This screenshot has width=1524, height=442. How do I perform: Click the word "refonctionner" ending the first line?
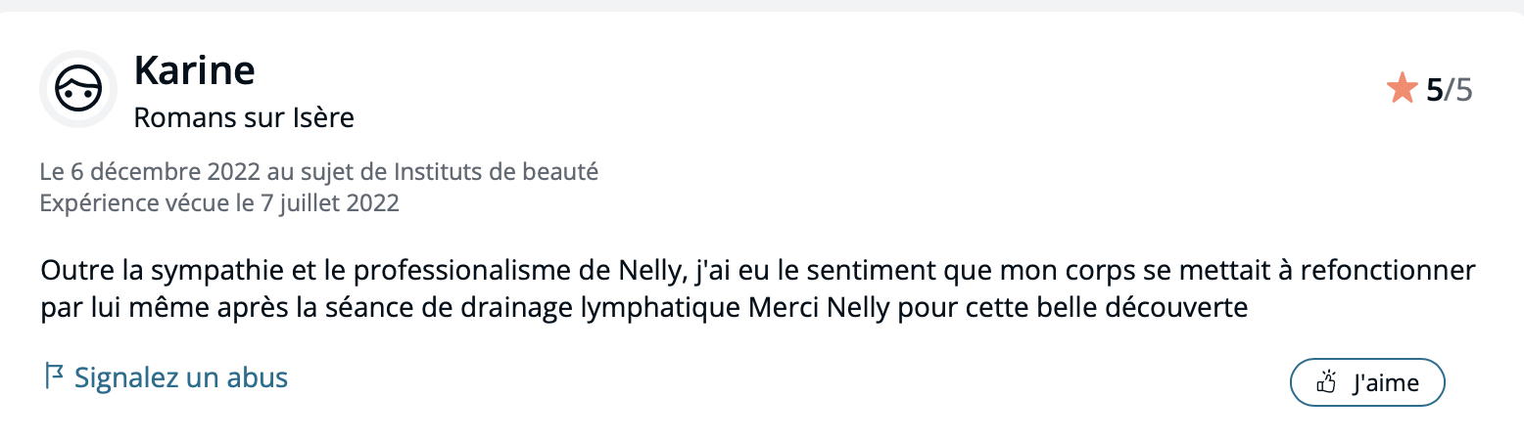(x=1395, y=269)
